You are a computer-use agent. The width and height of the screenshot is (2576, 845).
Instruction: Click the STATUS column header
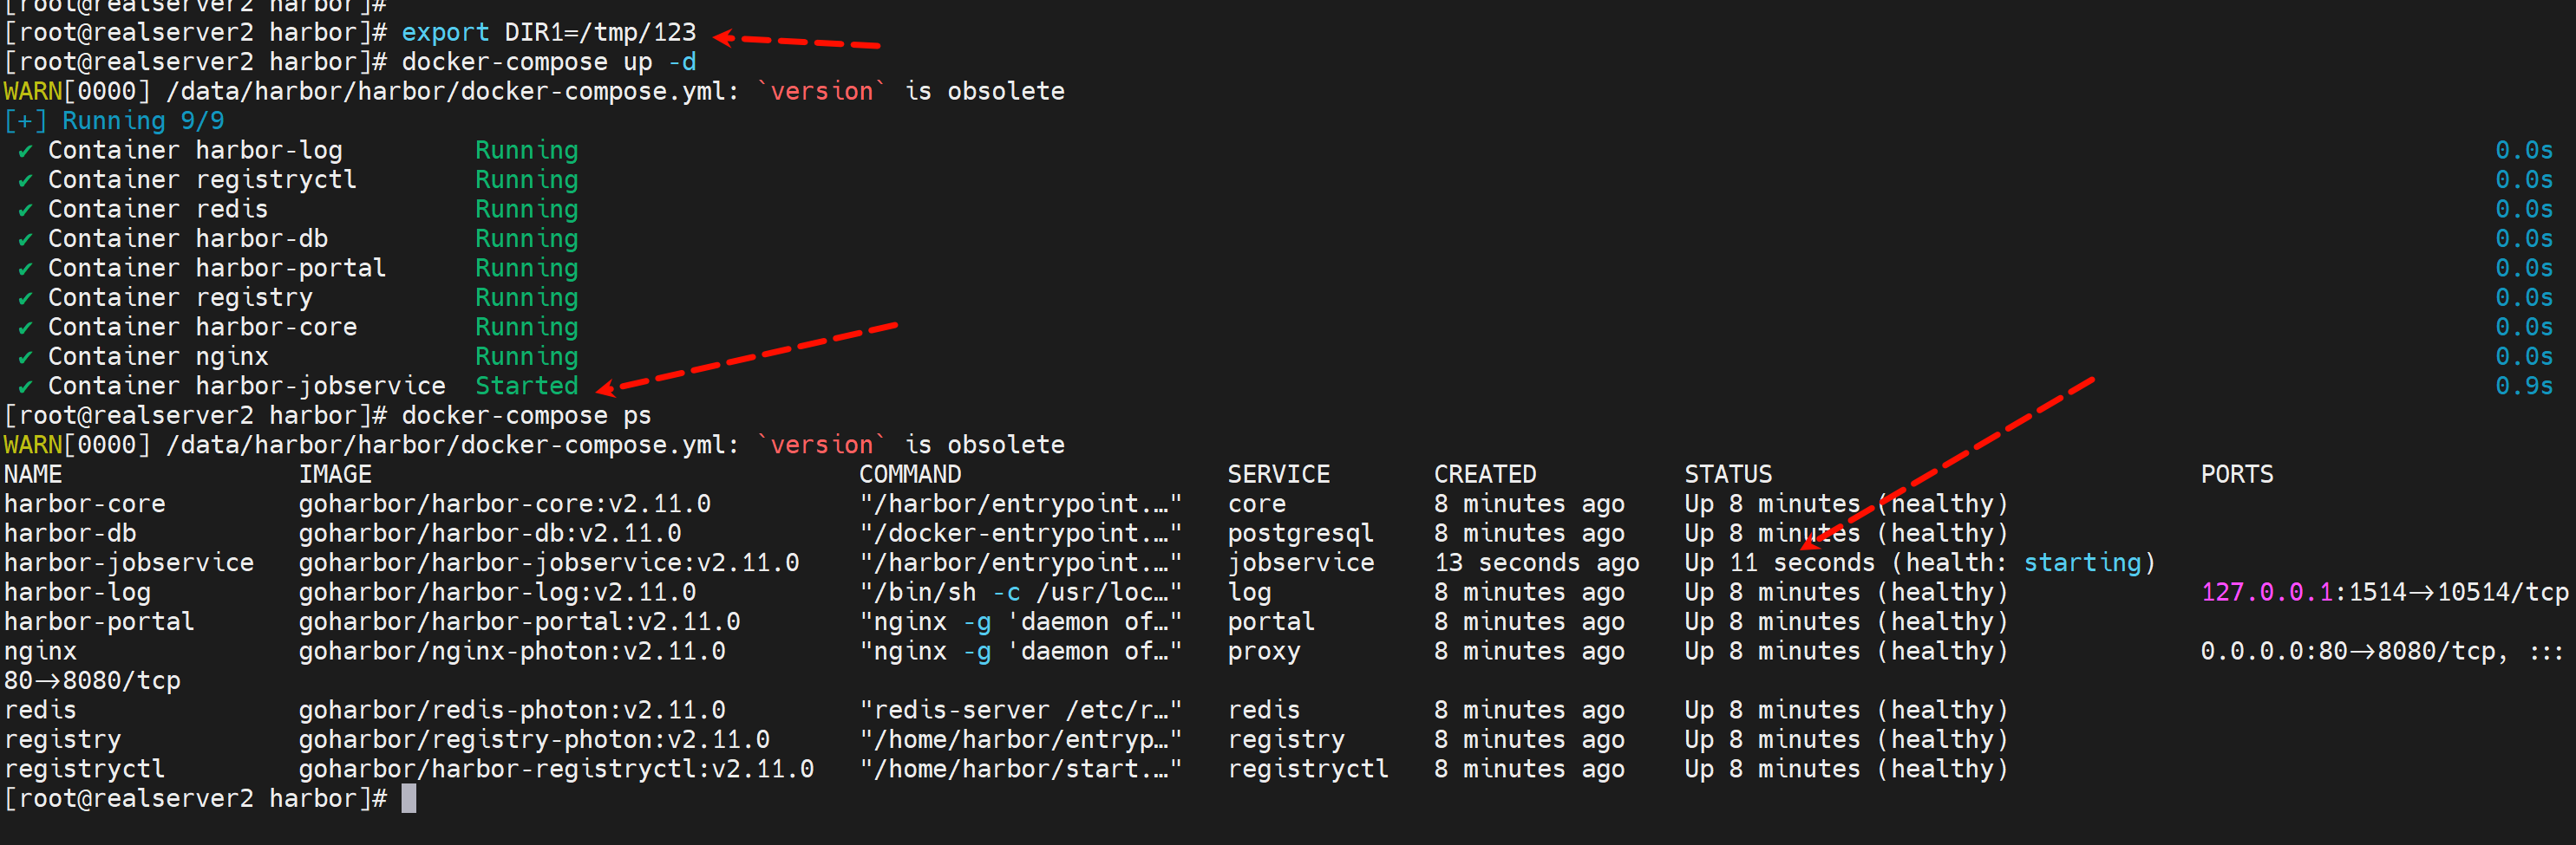point(1727,474)
